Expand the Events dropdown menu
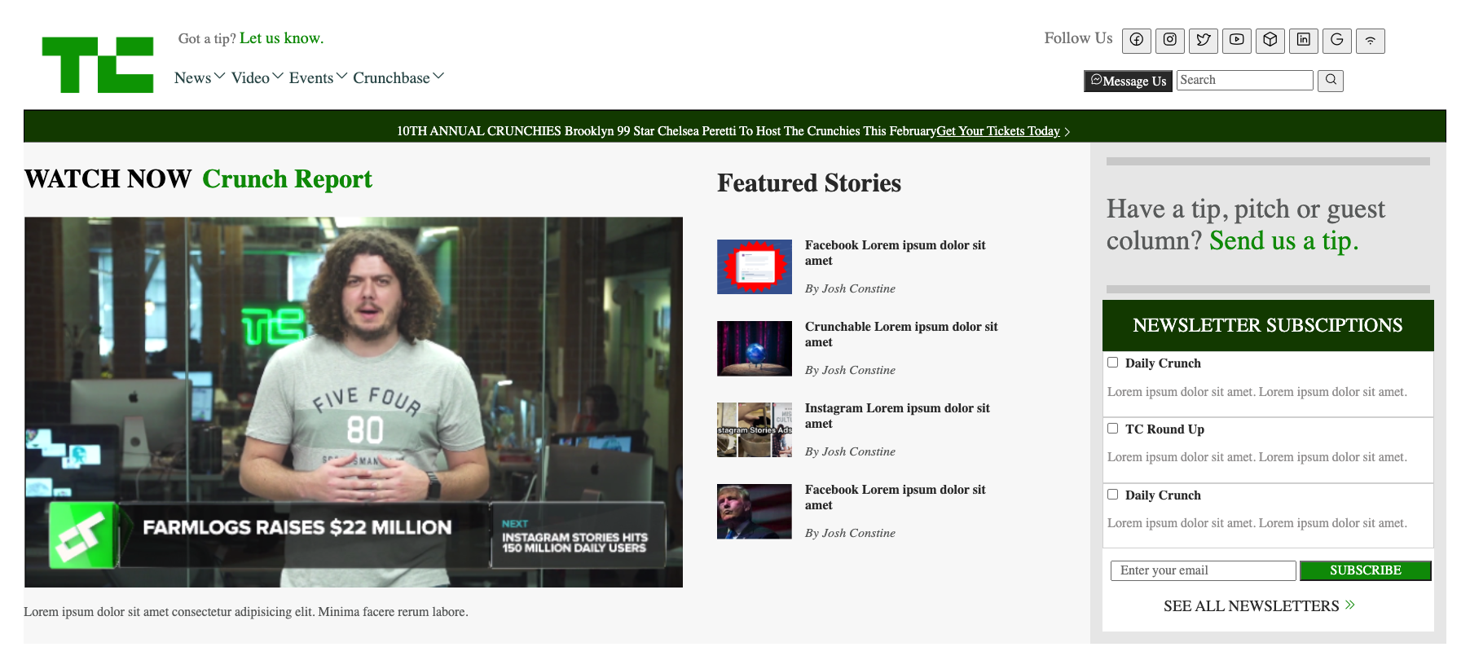The height and width of the screenshot is (669, 1470). (317, 78)
